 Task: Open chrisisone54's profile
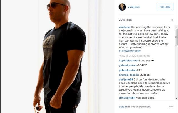(x=127, y=98)
